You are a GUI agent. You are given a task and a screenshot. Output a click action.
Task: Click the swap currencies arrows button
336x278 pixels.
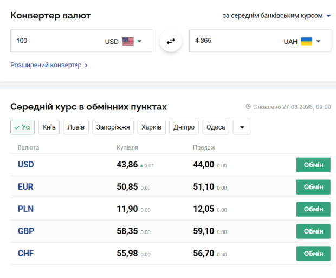point(171,41)
